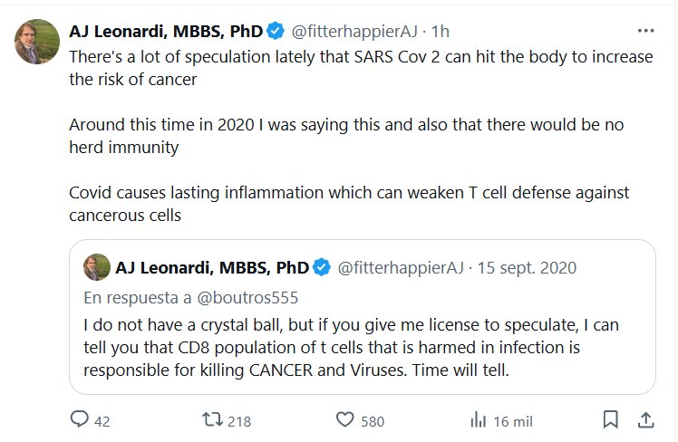
Task: Bookmark this tweet
Action: click(611, 420)
